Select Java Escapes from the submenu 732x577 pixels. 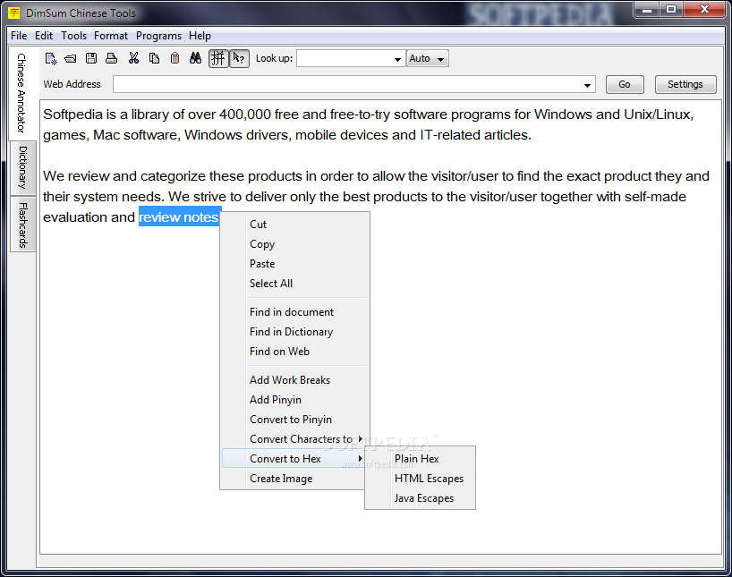[421, 498]
